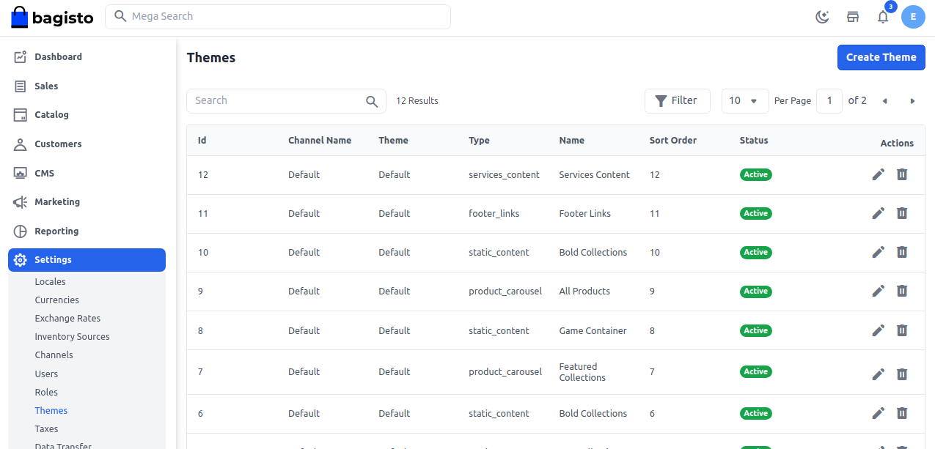Edit the Featured Collections theme
Viewport: 935px width, 449px height.
(x=878, y=374)
